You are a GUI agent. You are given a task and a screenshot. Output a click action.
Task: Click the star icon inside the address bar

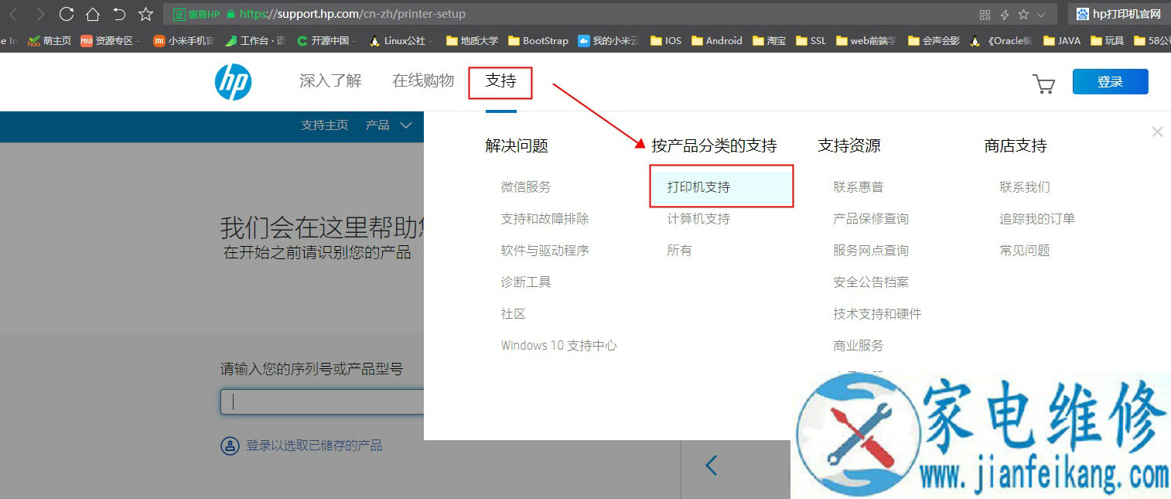1023,15
